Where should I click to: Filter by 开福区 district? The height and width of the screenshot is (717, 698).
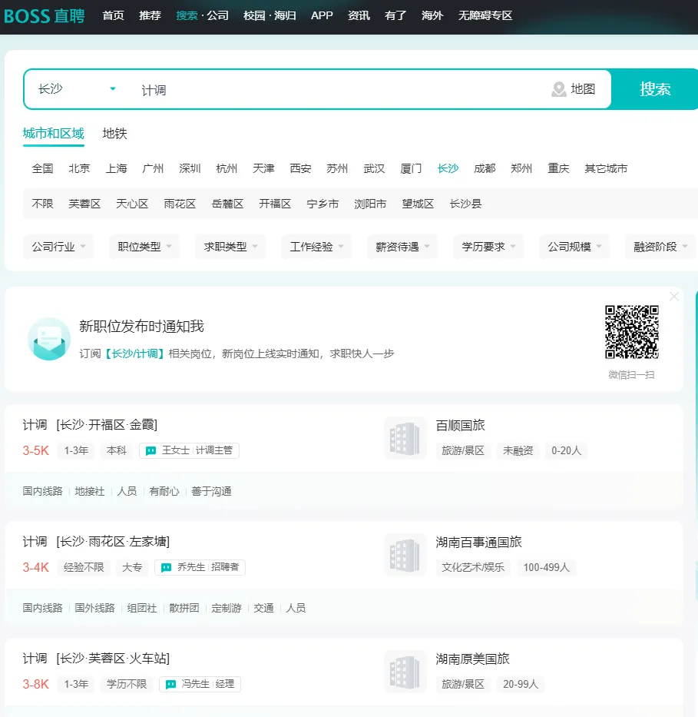click(x=275, y=204)
